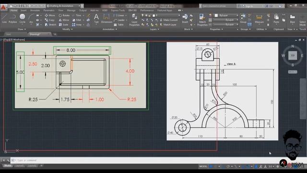Select the Measure utility
Screen dimensions: 307x173
click(259, 19)
